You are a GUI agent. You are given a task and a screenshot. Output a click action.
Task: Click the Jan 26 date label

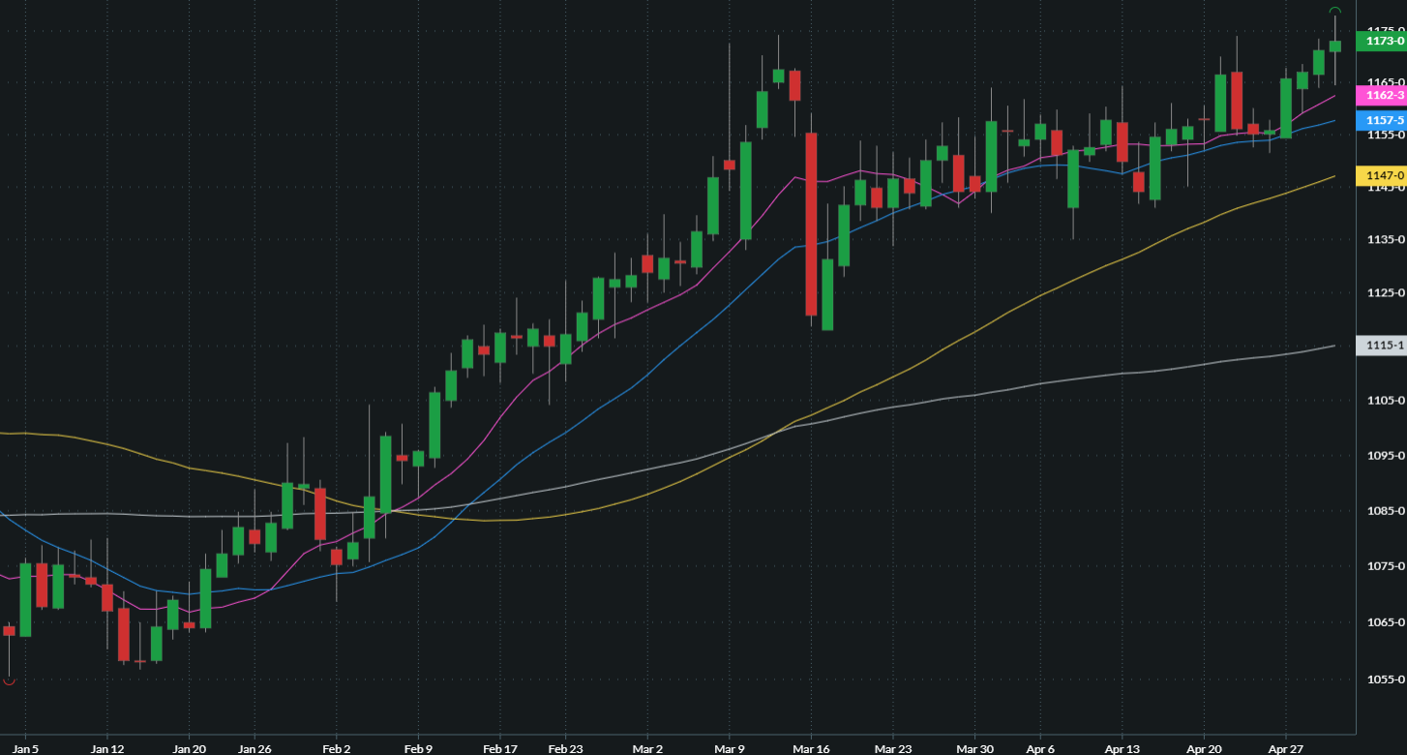tap(254, 747)
